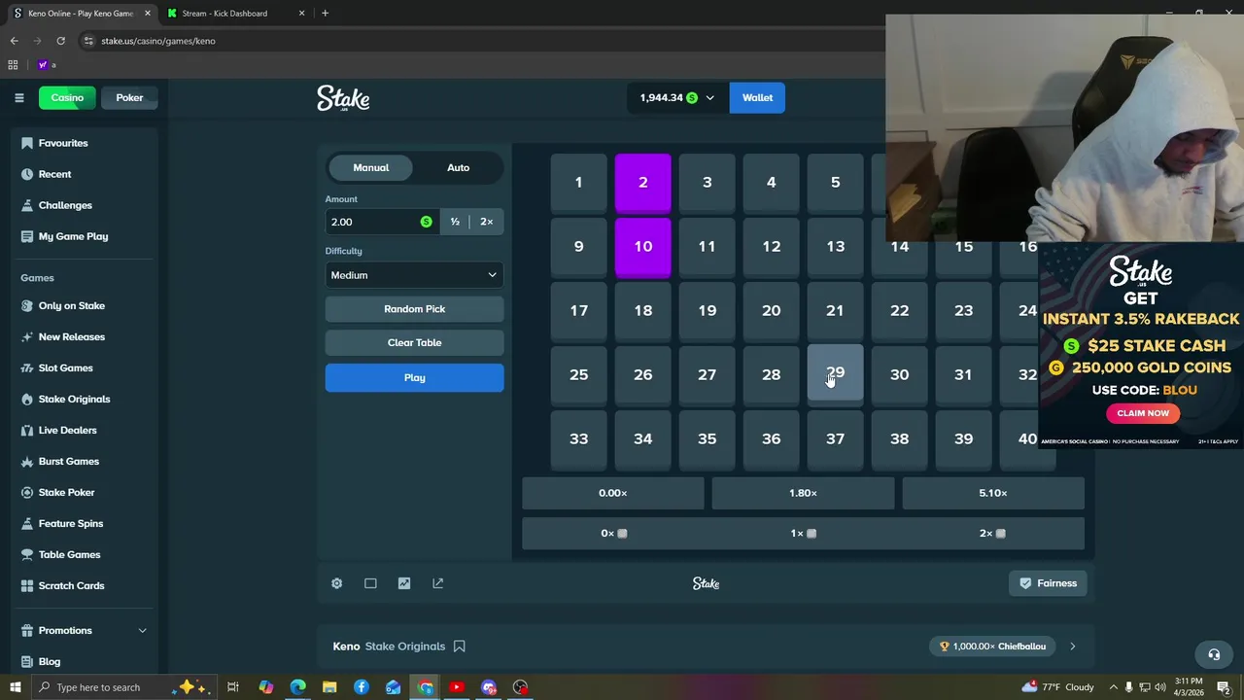Halve the bet amount

(455, 222)
